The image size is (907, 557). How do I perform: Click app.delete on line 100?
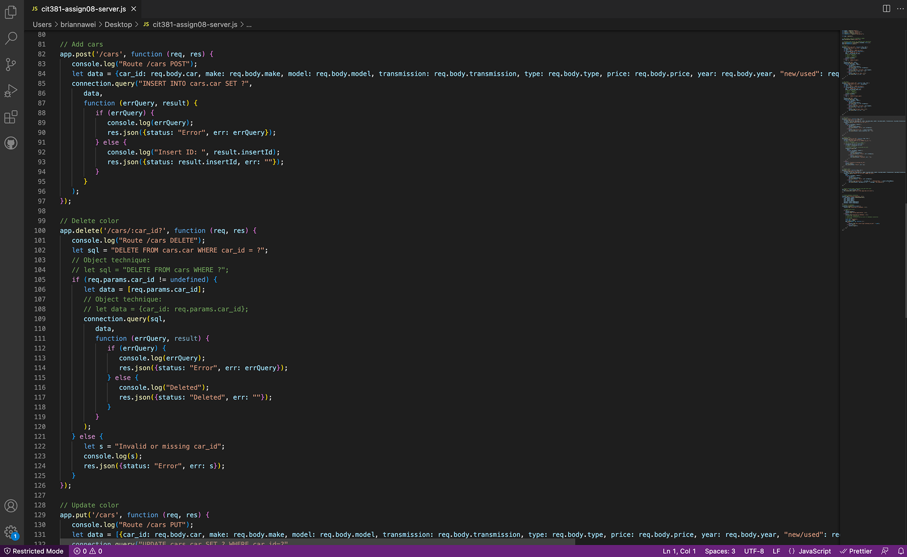point(79,231)
